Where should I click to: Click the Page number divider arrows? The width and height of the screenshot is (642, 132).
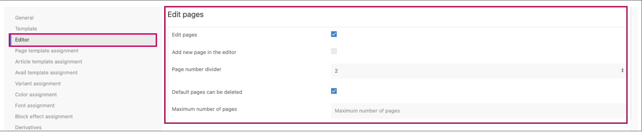click(x=622, y=71)
